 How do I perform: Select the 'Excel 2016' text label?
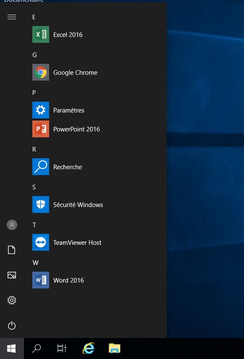click(68, 35)
